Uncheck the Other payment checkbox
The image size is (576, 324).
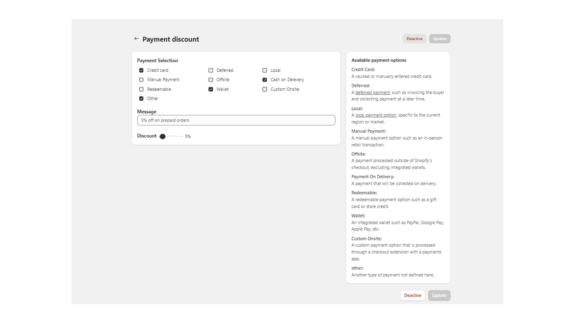click(141, 99)
